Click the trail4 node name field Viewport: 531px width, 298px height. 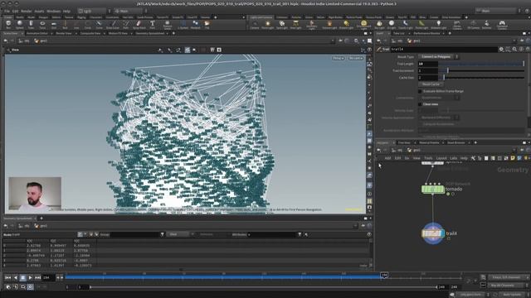pos(444,50)
